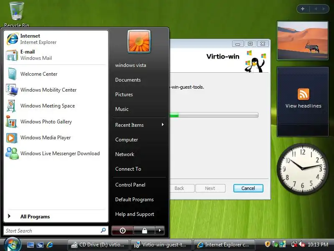The width and height of the screenshot is (334, 251).
Task: Click the Next button in Virtio-win setup
Action: point(210,188)
